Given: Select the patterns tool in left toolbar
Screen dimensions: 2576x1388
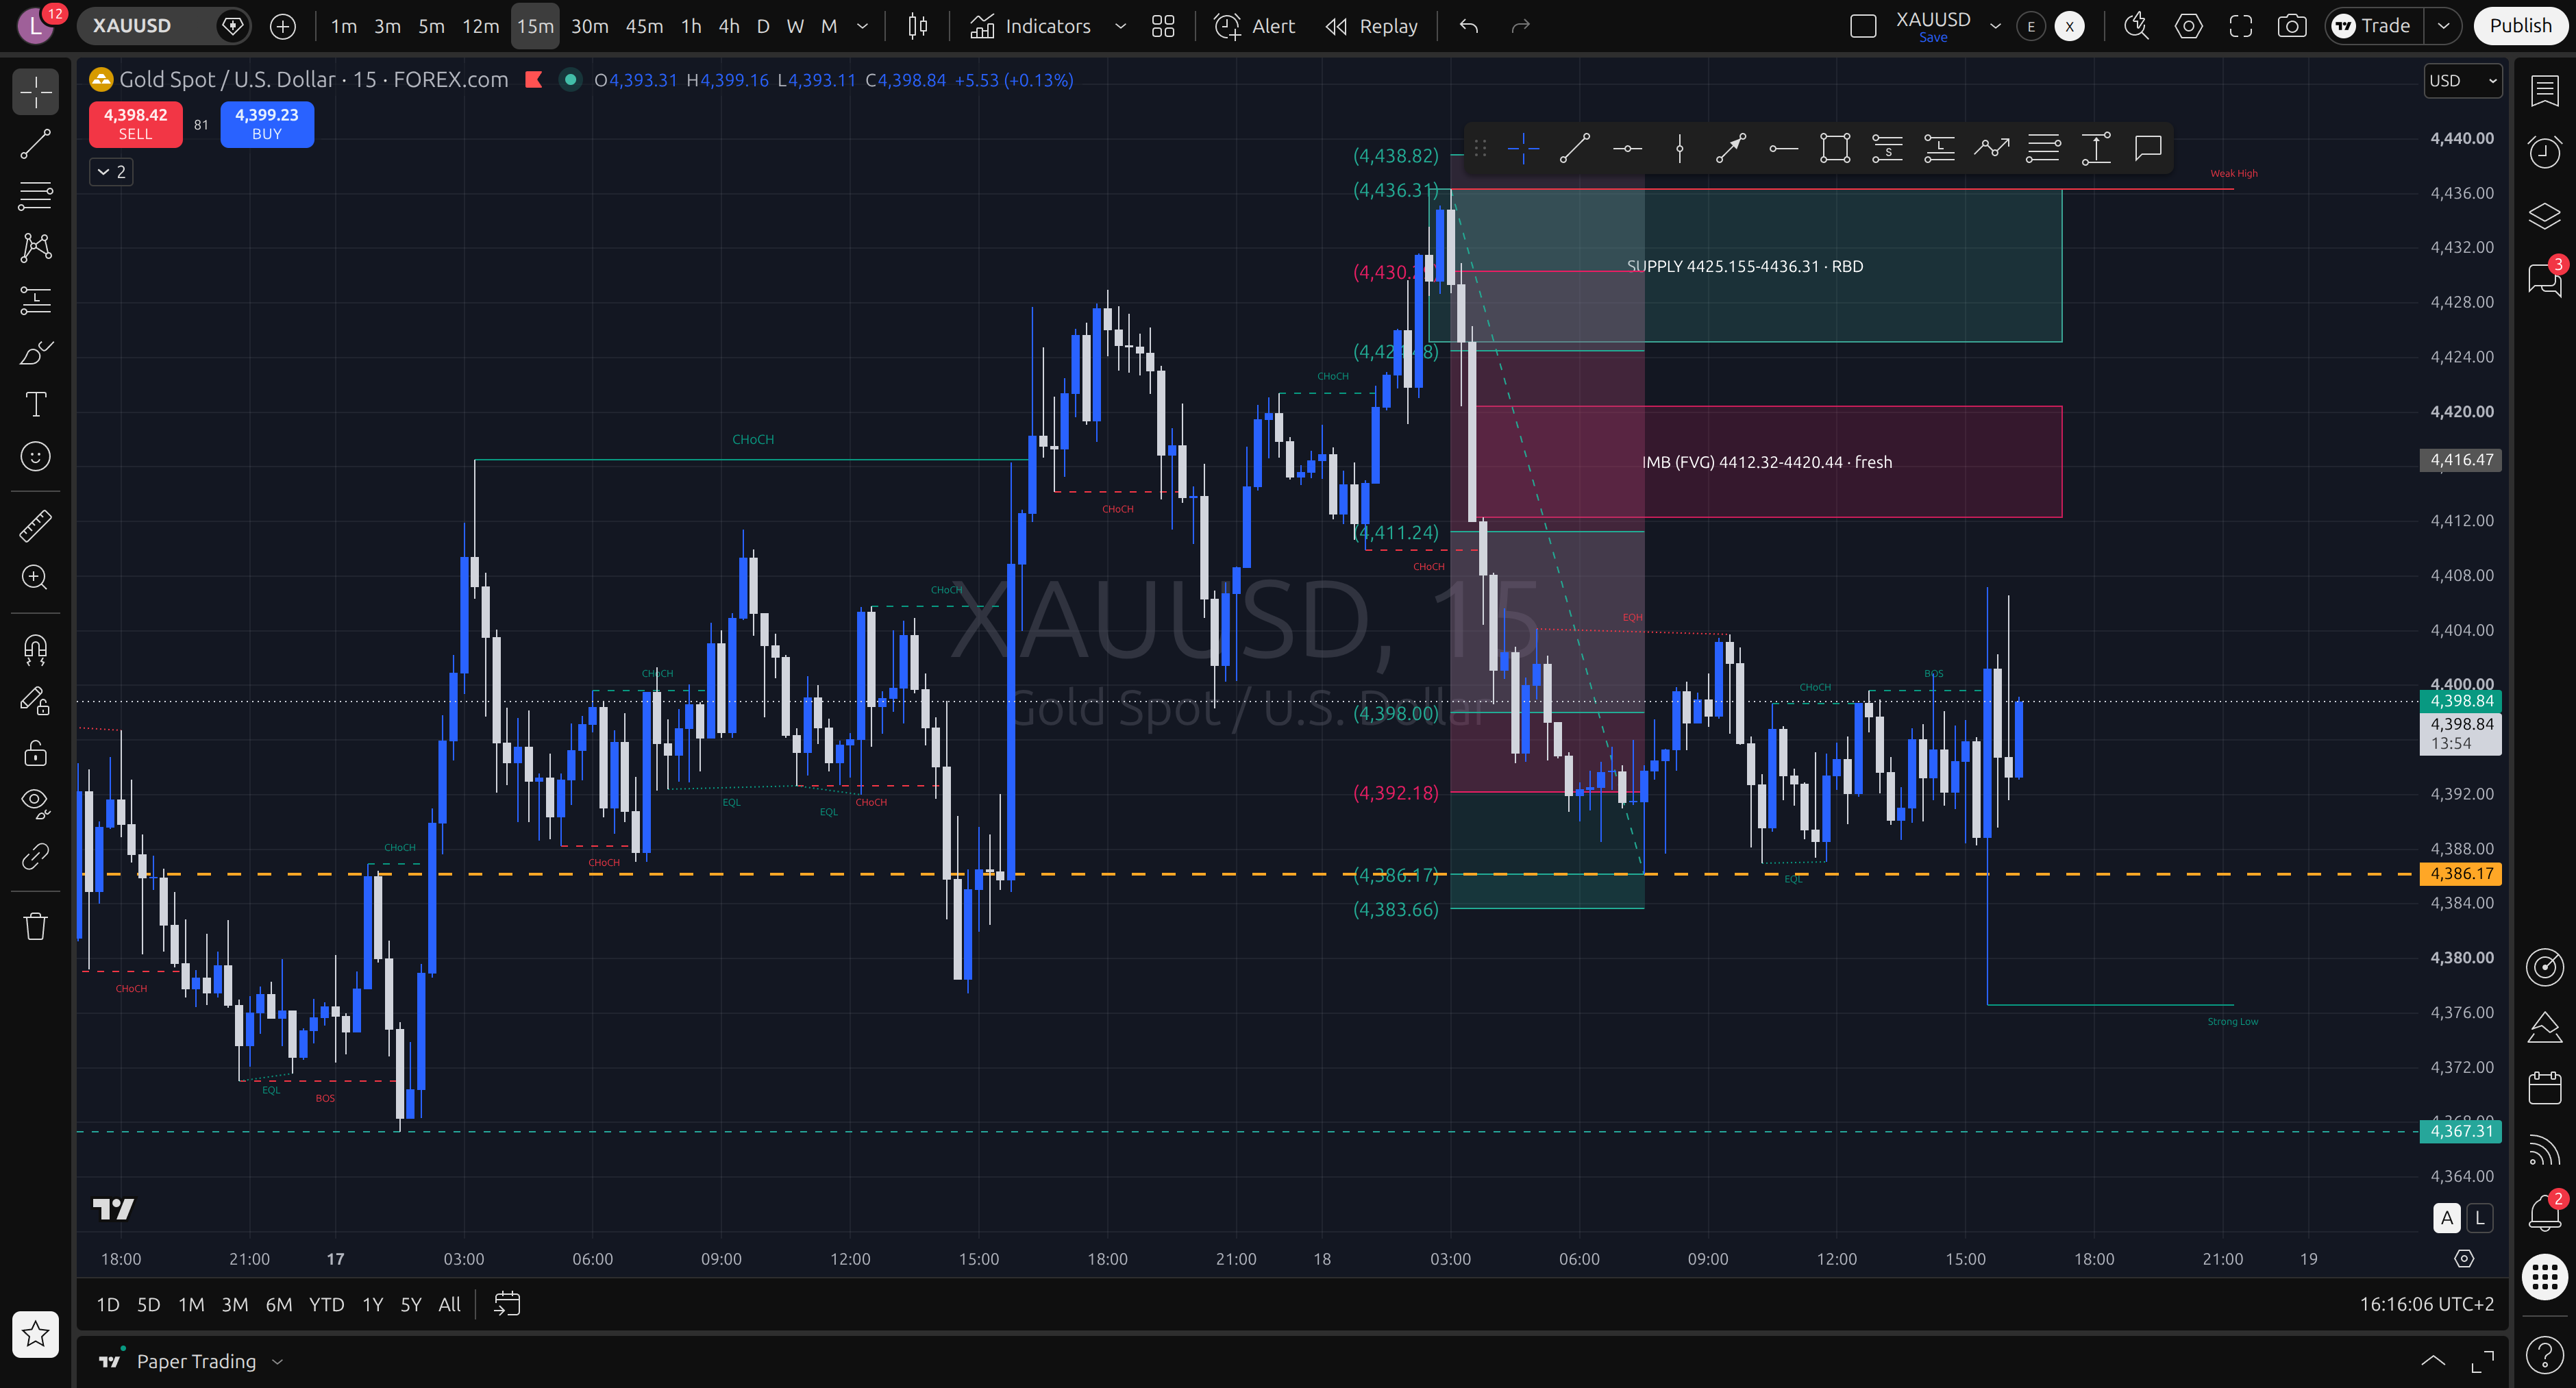Looking at the screenshot, I should pyautogui.click(x=36, y=248).
